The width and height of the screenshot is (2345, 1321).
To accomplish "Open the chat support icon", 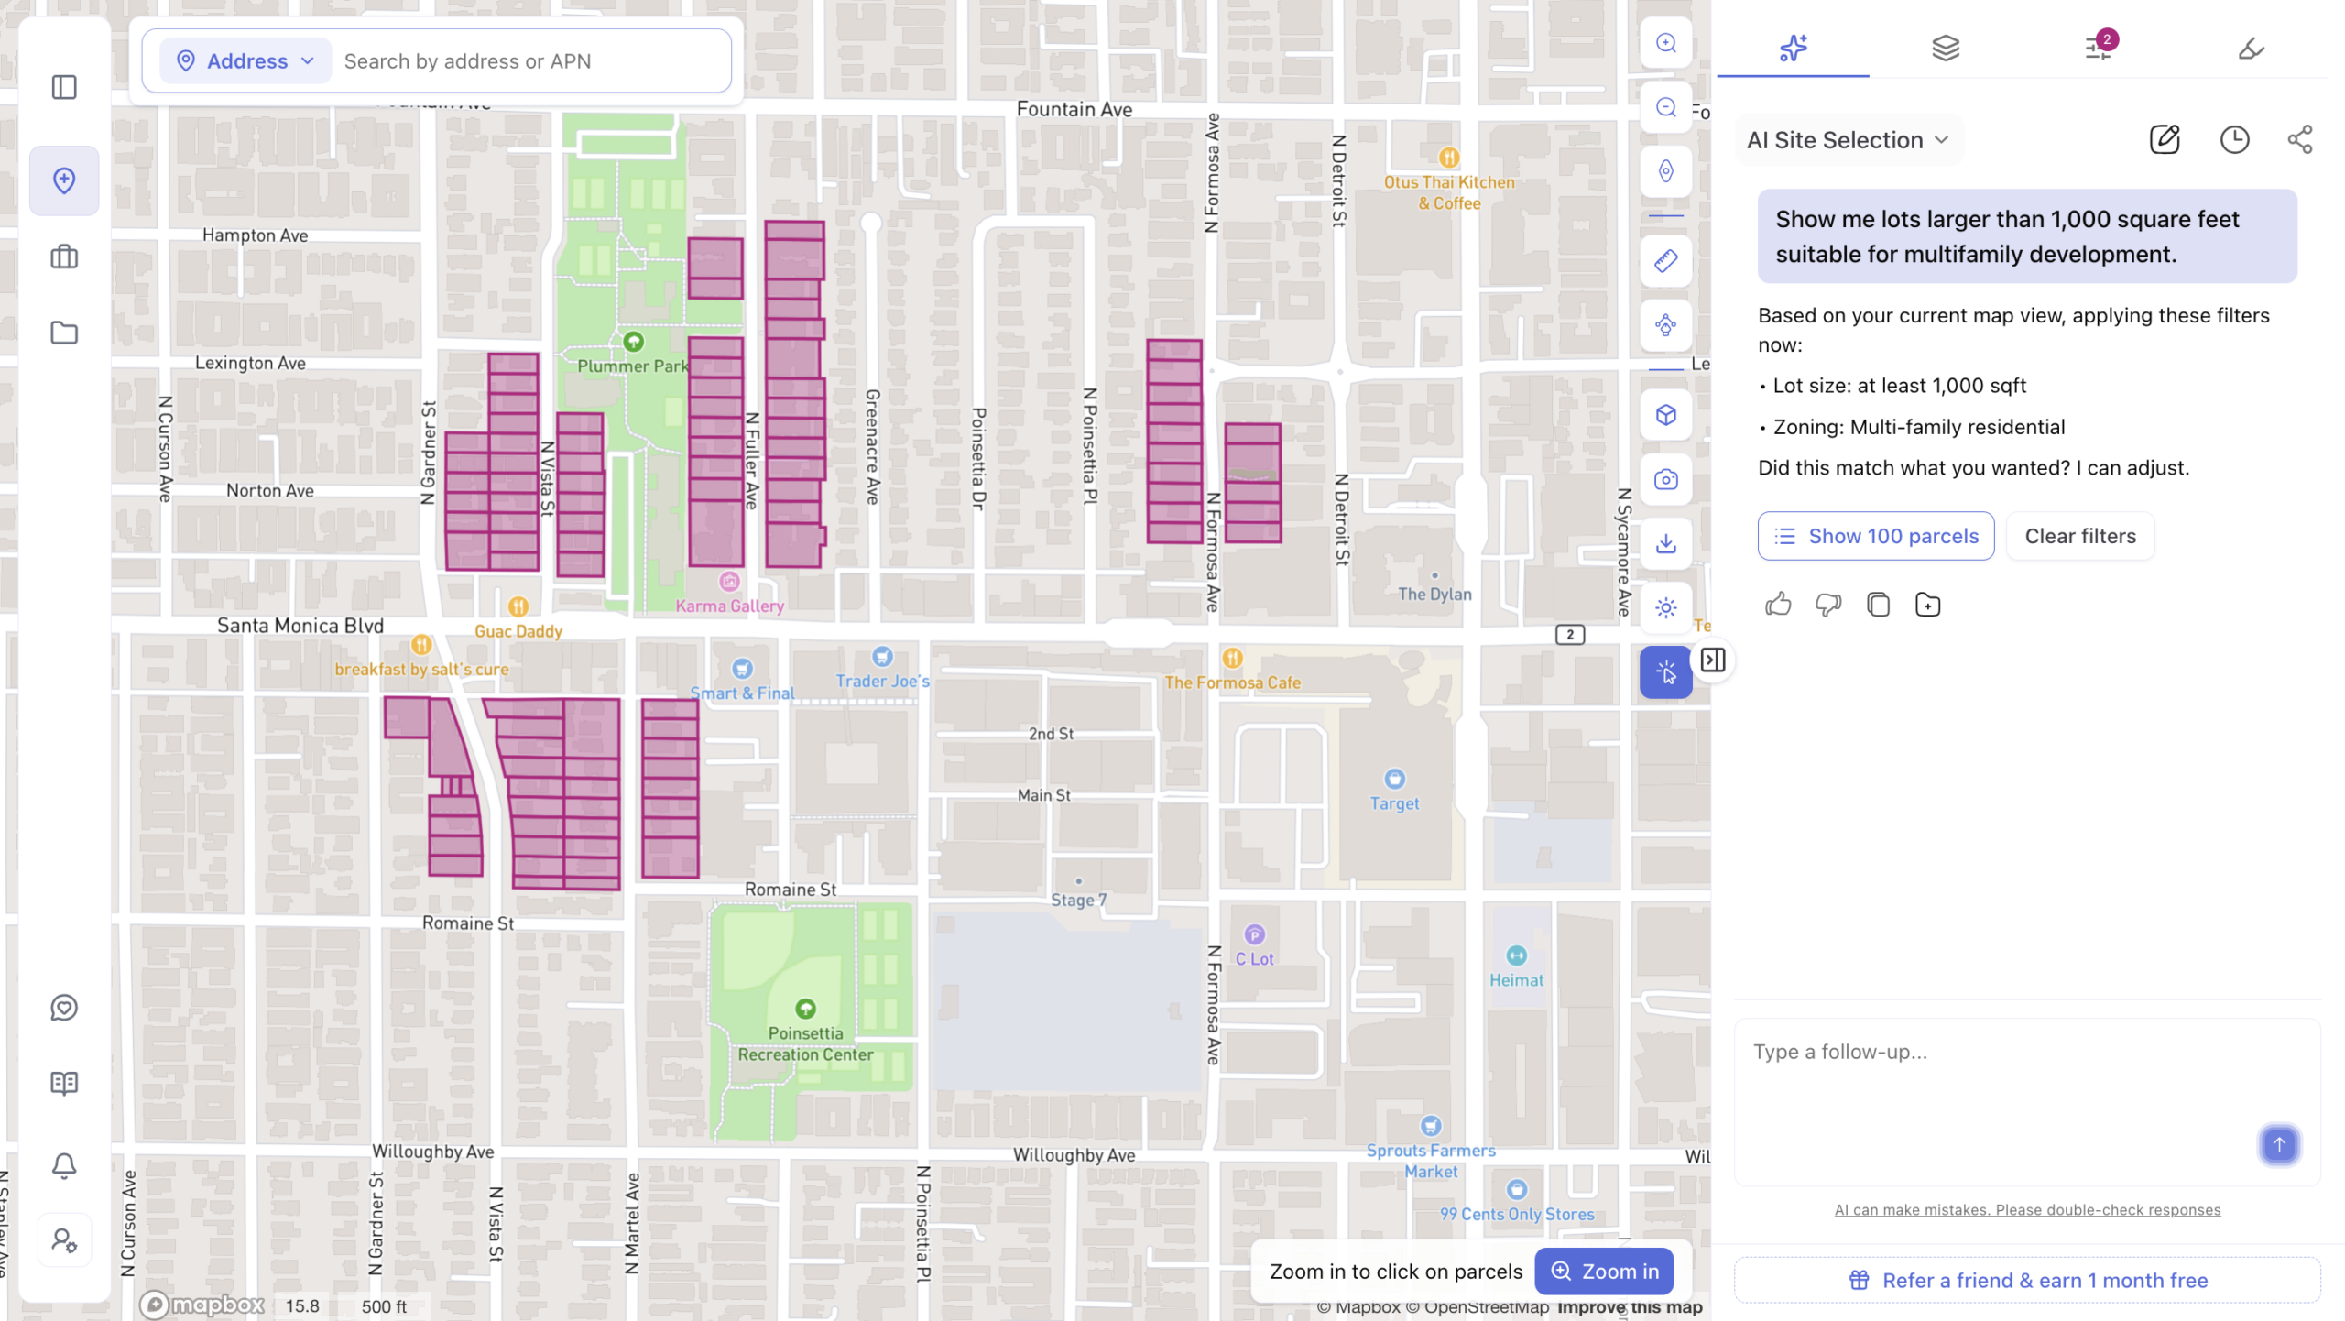I will (x=64, y=1008).
